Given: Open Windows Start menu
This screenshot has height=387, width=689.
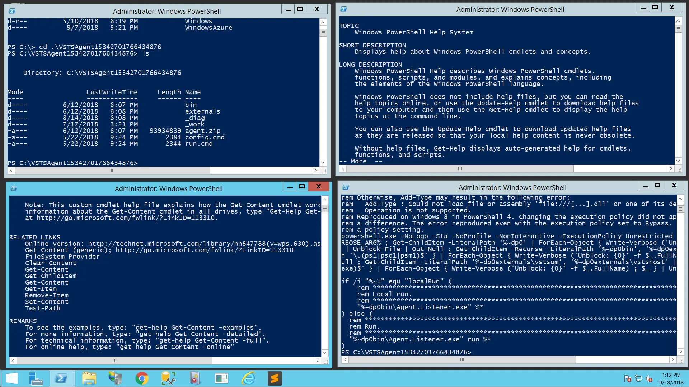Looking at the screenshot, I should point(12,378).
